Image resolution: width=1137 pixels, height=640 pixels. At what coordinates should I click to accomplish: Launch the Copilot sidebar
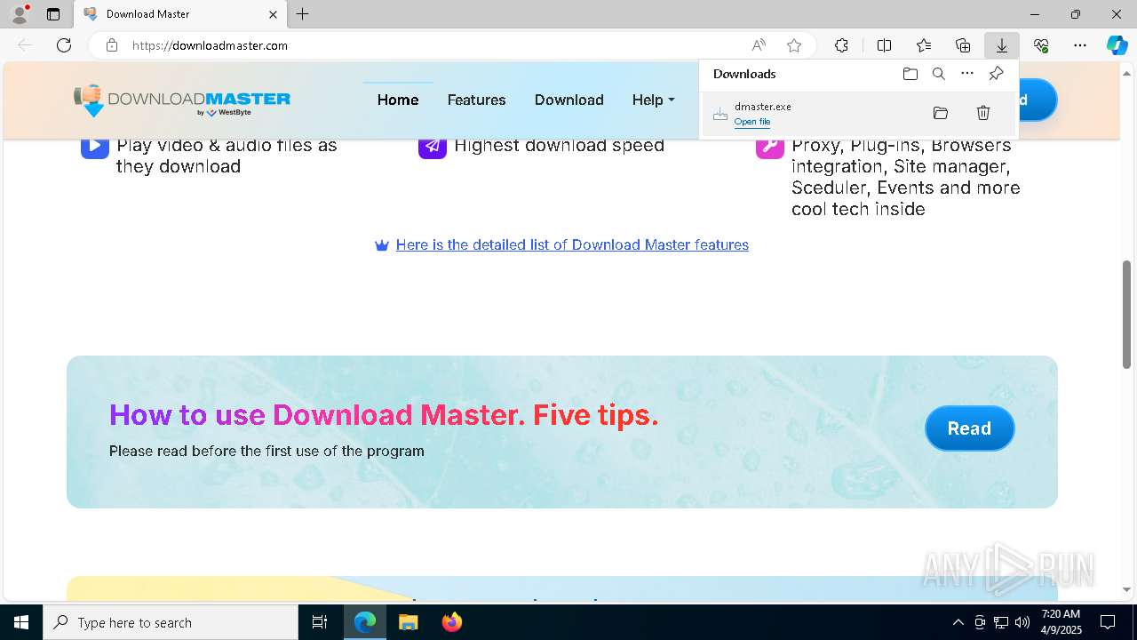1117,45
